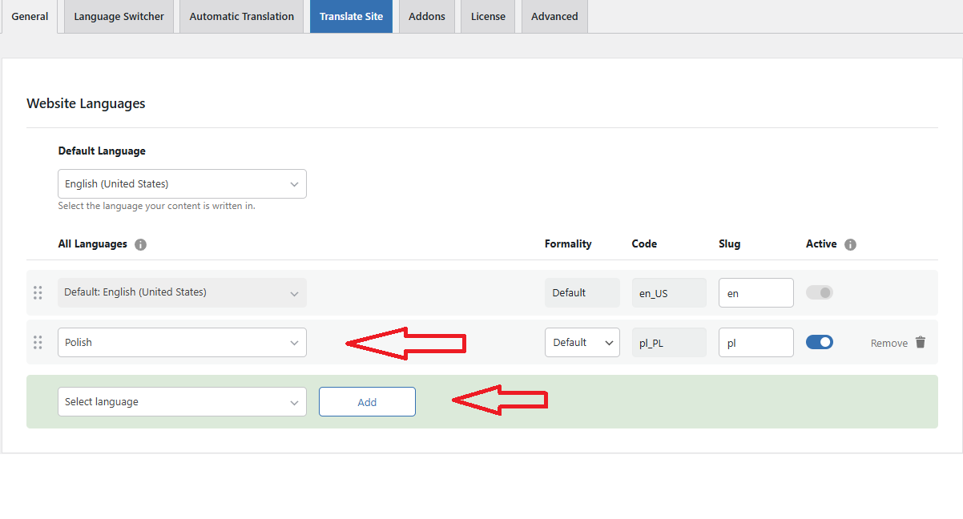Click the Add button for a new language

click(x=367, y=401)
